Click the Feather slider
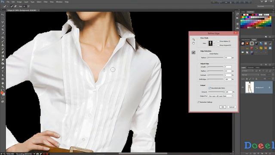Image resolution: width=275 pixels, height=155 pixels. pyautogui.click(x=215, y=71)
